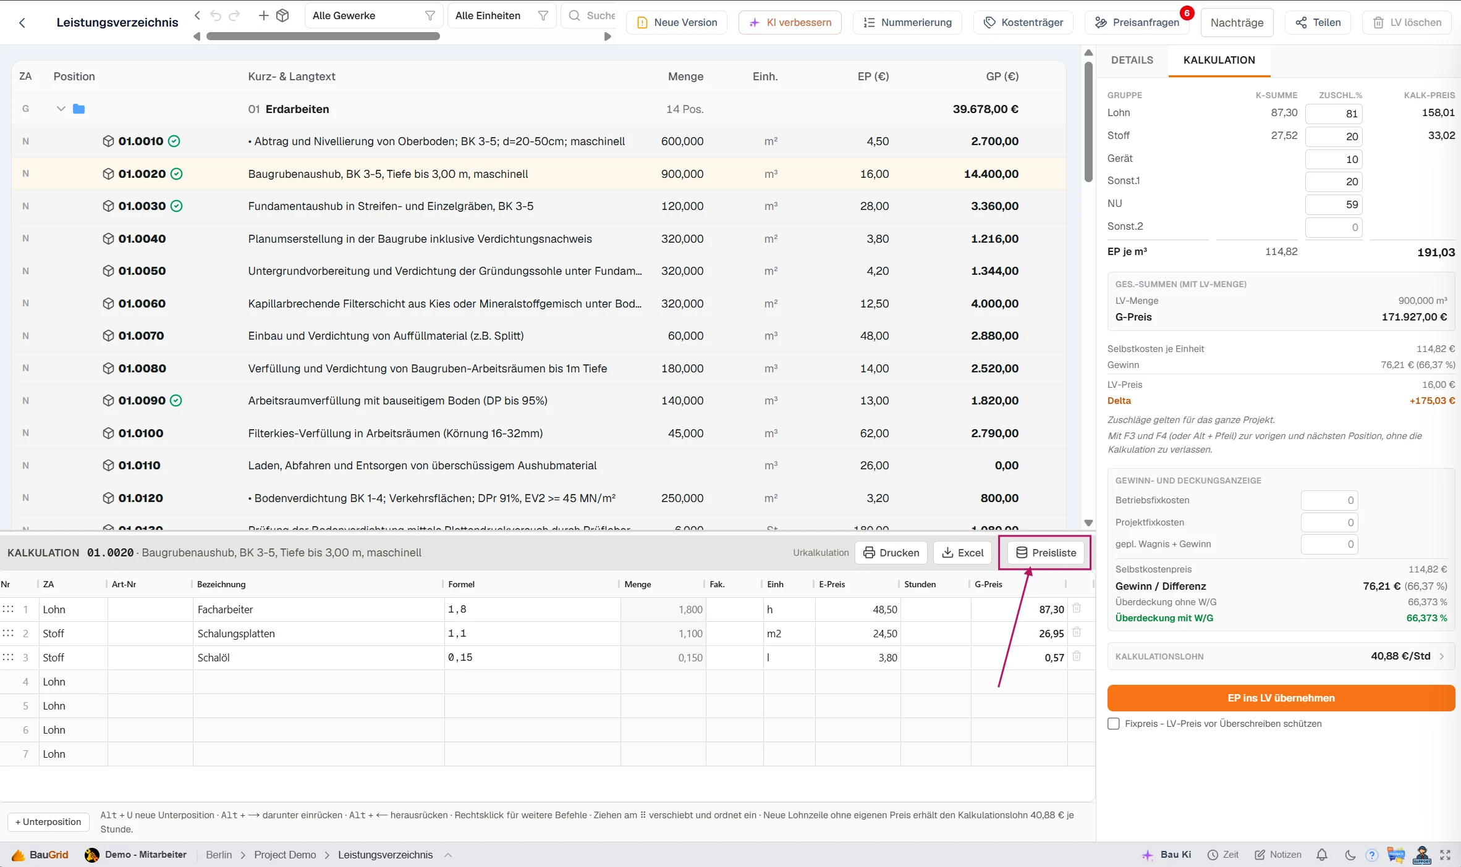
Task: Navigate to Berlin in breadcrumb
Action: click(219, 855)
